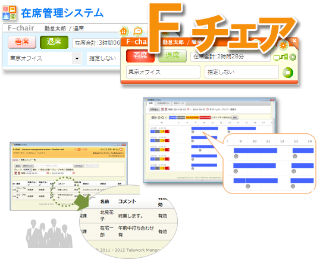Select the タイムテーブル radio button
This screenshot has height=275, width=323.
[211, 110]
